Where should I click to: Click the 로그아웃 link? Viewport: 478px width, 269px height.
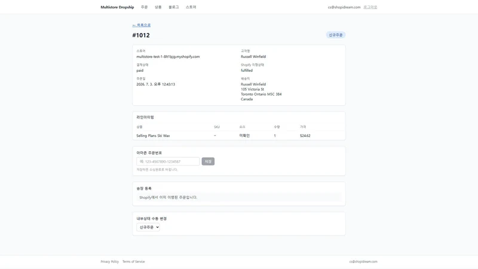(370, 7)
